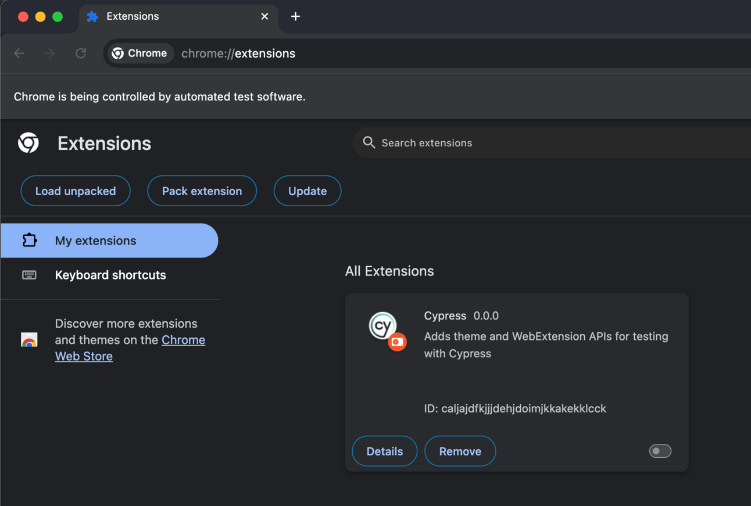Click the Extensions page title
Image resolution: width=751 pixels, height=506 pixels.
tap(105, 143)
